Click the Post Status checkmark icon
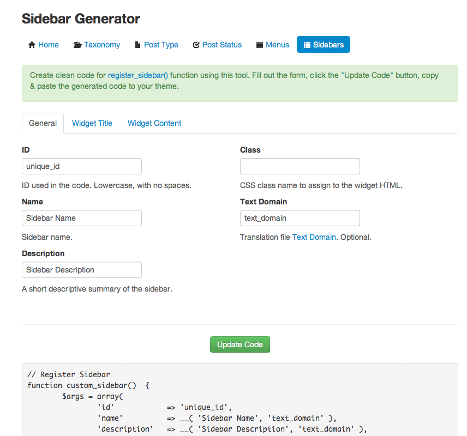 [196, 45]
